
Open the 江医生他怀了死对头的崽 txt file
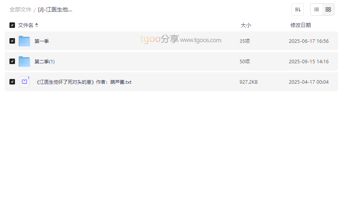83,82
